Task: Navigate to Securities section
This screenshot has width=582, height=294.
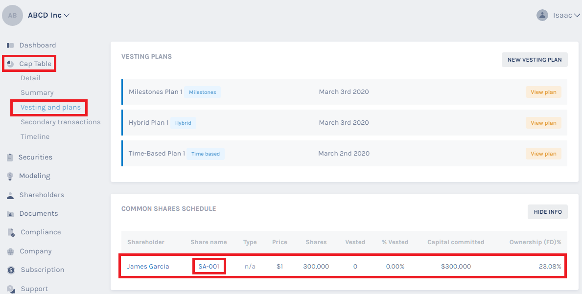Action: pos(35,157)
